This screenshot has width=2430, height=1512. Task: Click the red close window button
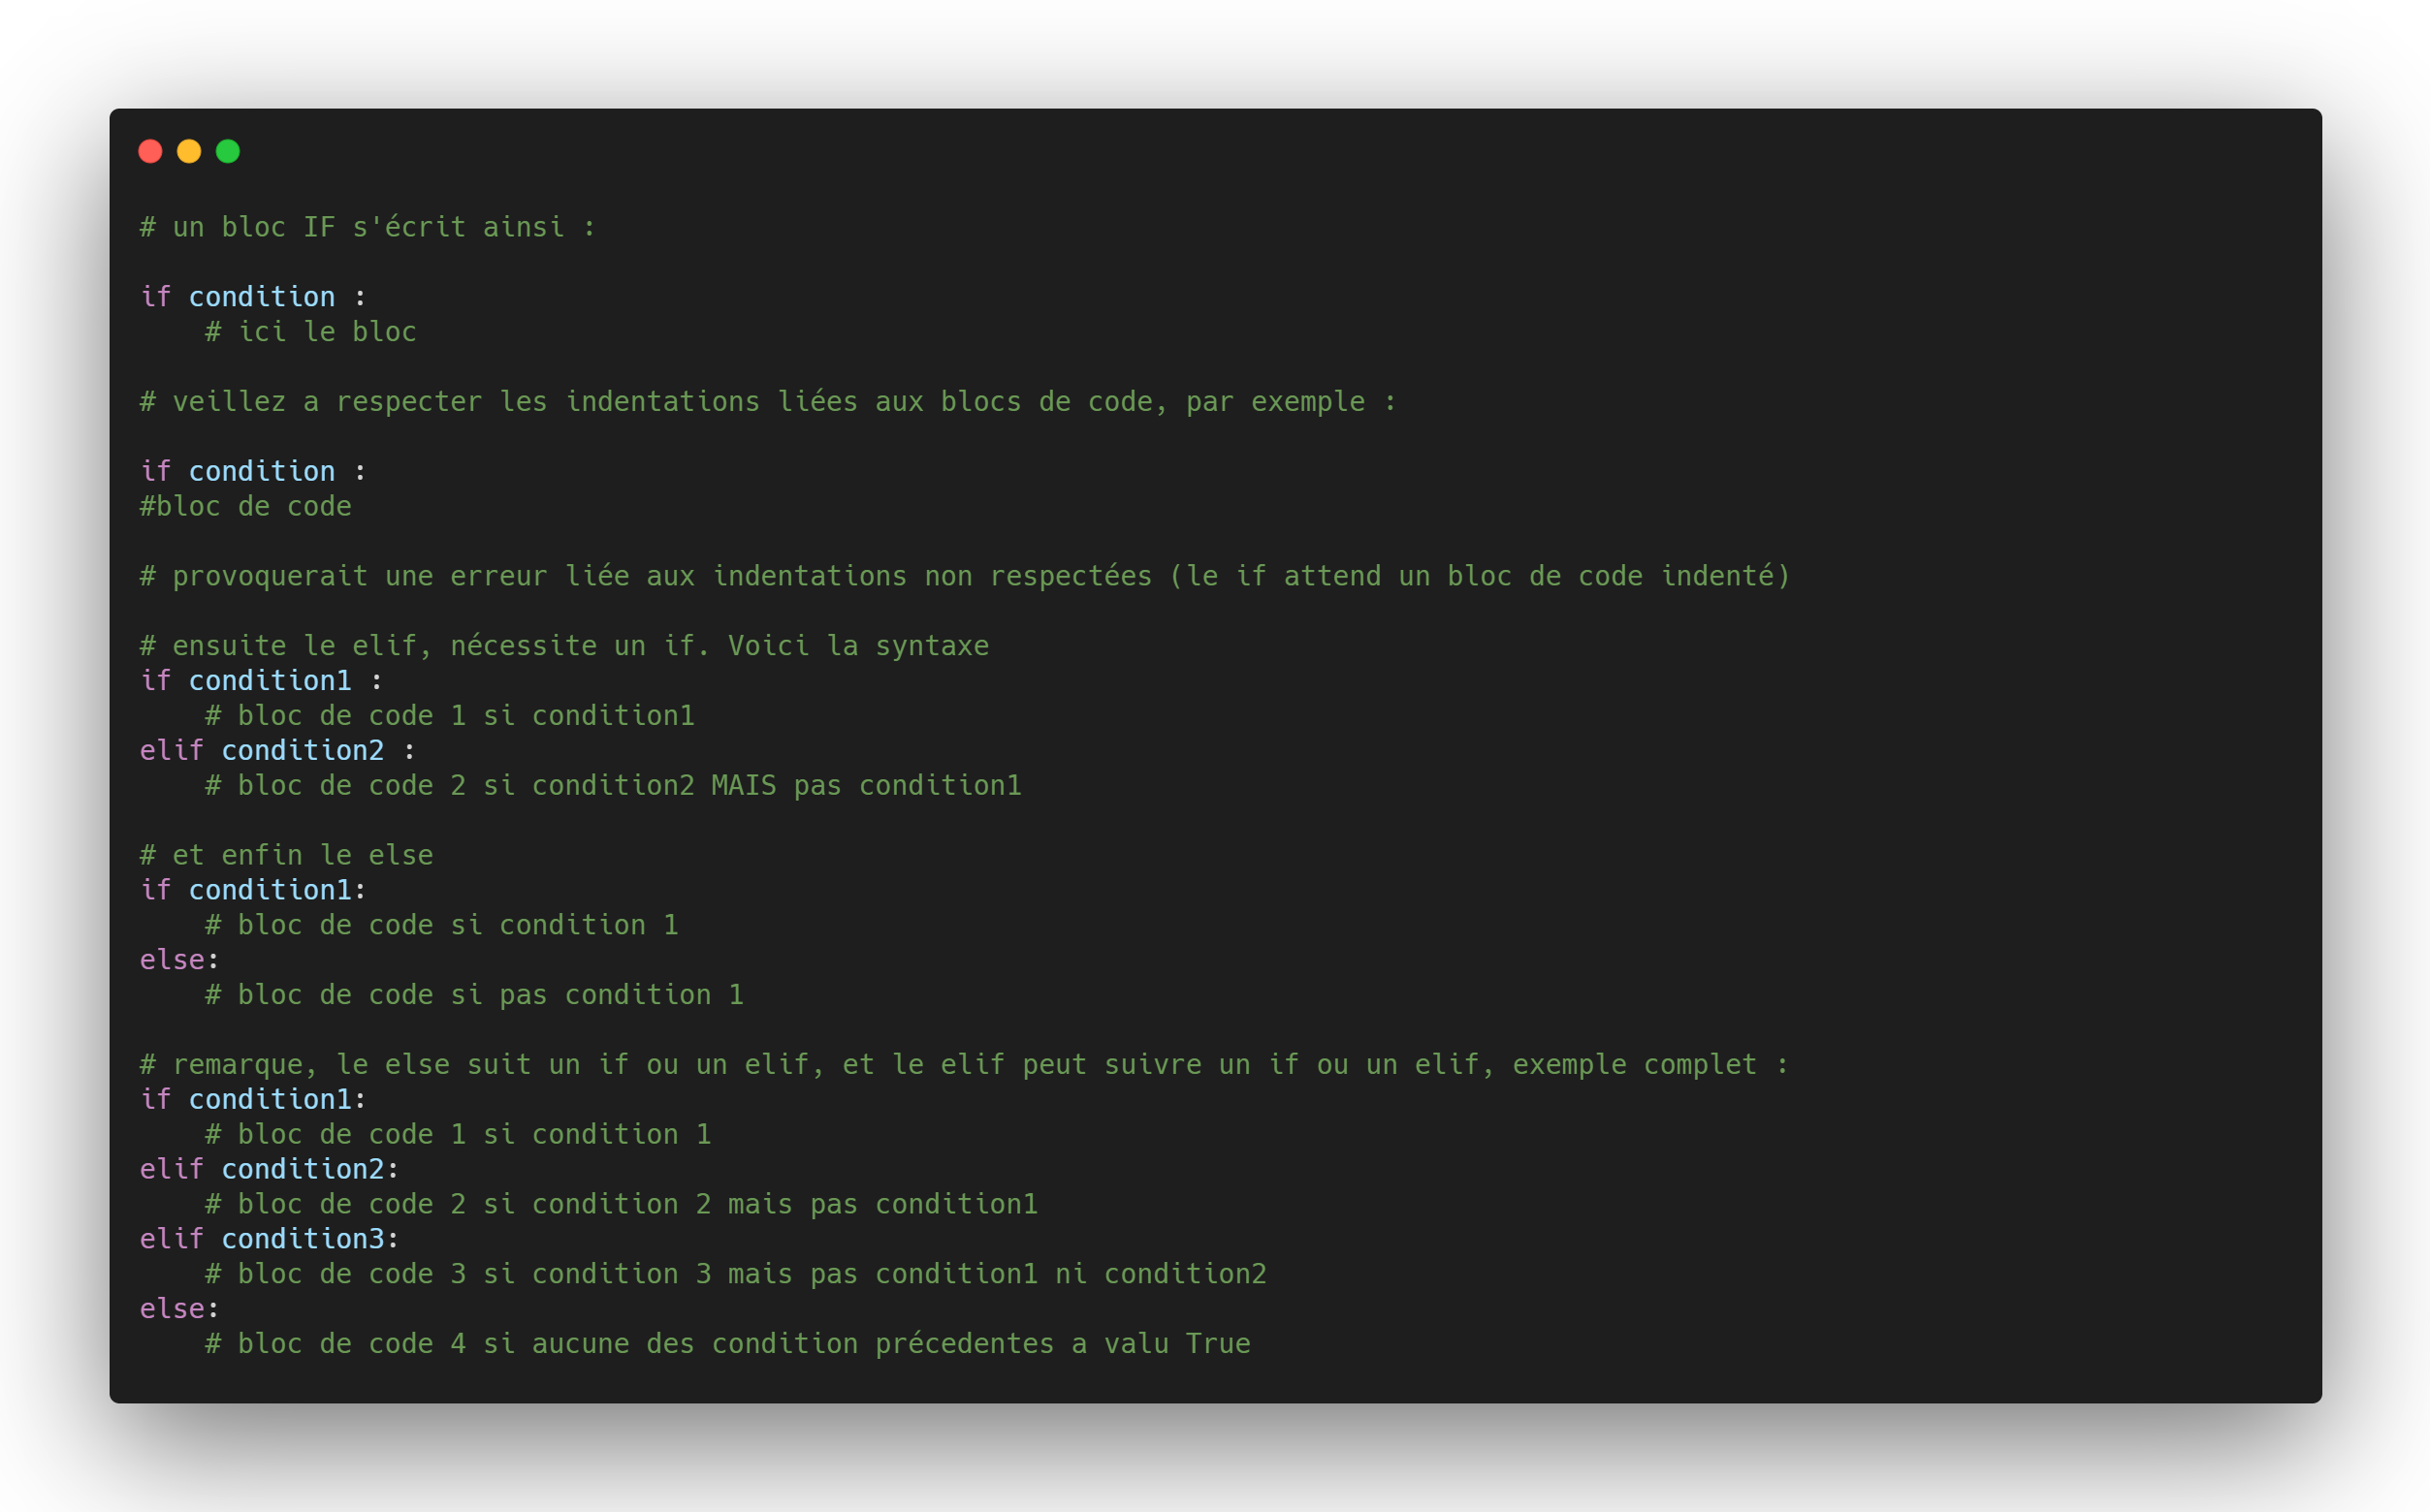point(150,151)
